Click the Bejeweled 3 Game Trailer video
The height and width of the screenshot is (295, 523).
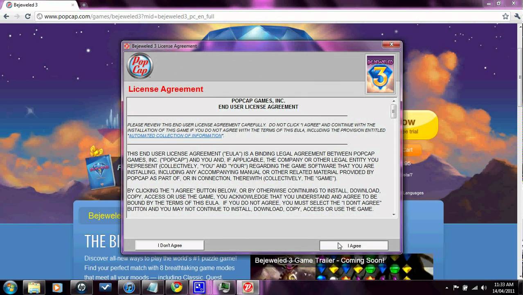(342, 267)
